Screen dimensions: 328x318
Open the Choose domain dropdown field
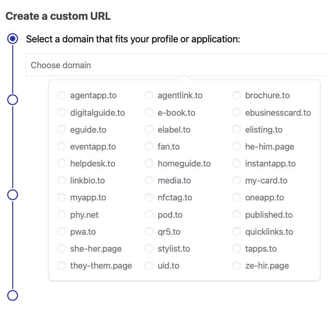point(176,65)
